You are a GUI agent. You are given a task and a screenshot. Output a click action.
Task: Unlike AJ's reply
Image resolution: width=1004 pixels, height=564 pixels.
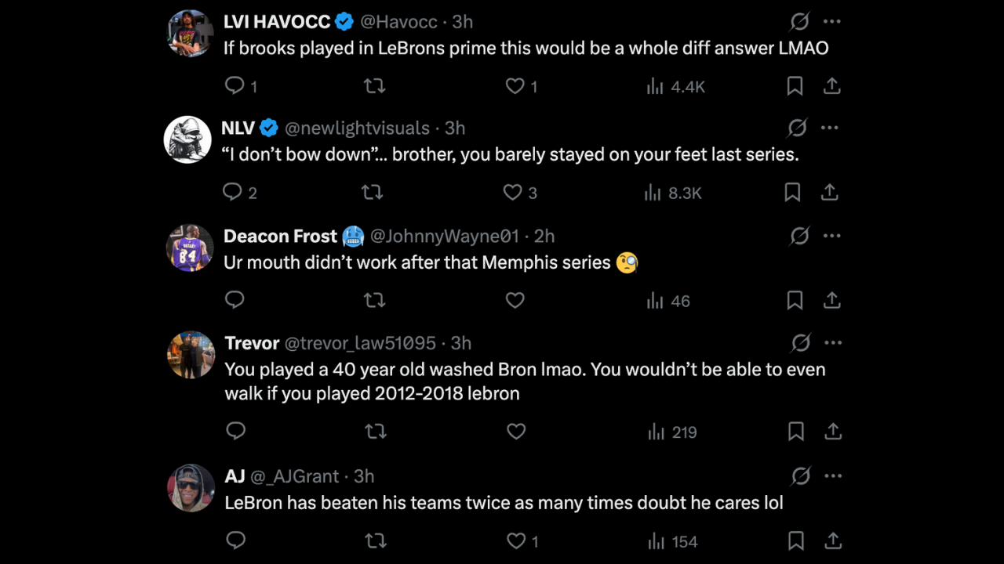coord(516,540)
